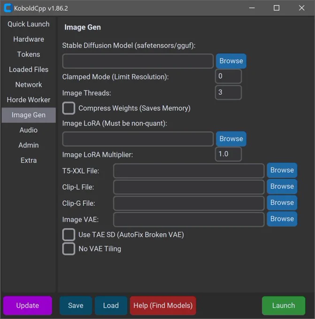The image size is (315, 319).
Task: Click the KoboldCpp app icon in title bar
Action: pyautogui.click(x=8, y=8)
